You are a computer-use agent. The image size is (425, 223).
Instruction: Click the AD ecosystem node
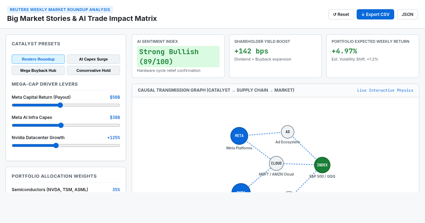288,132
